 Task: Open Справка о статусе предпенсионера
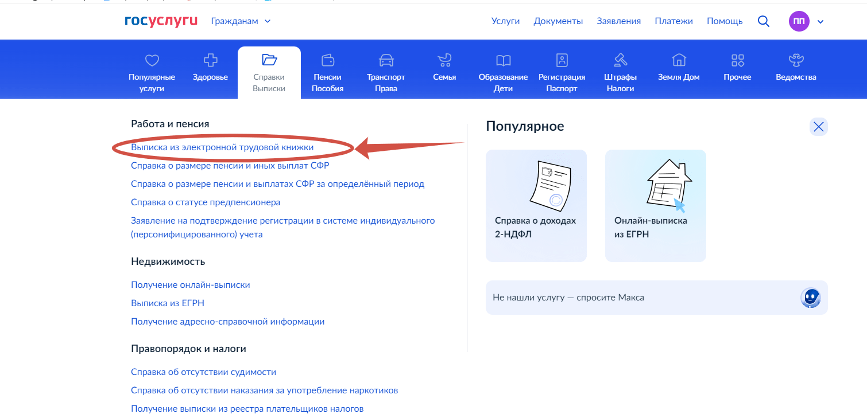click(206, 202)
